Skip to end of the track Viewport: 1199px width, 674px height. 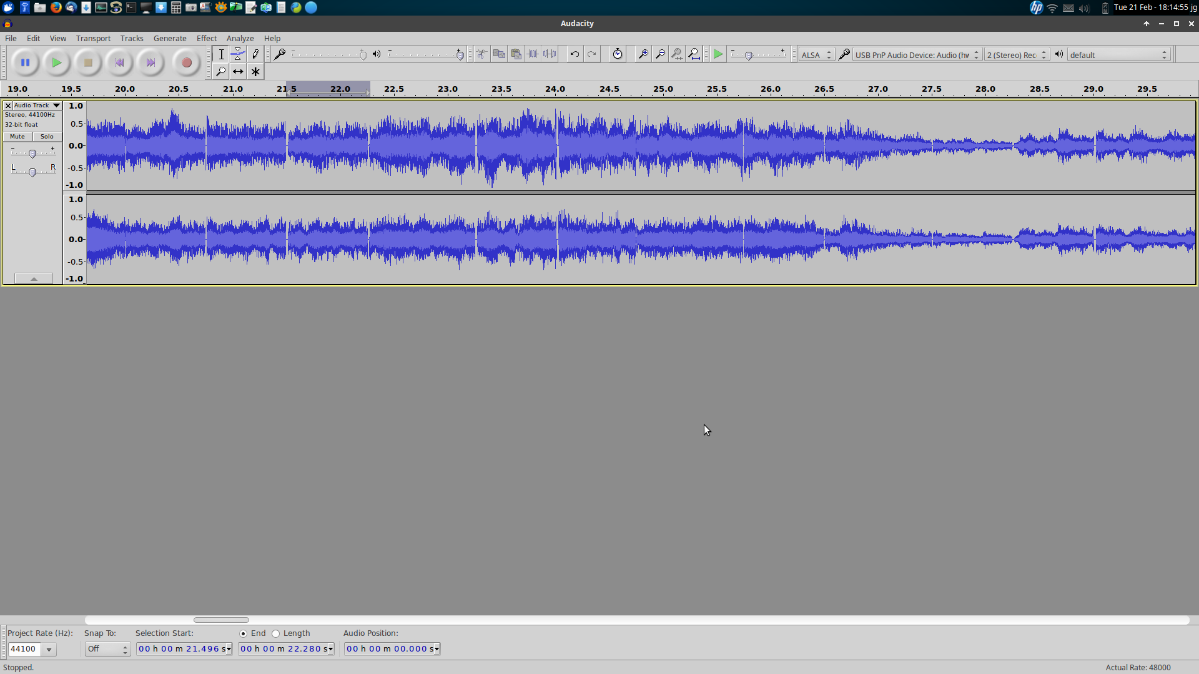[x=150, y=62]
